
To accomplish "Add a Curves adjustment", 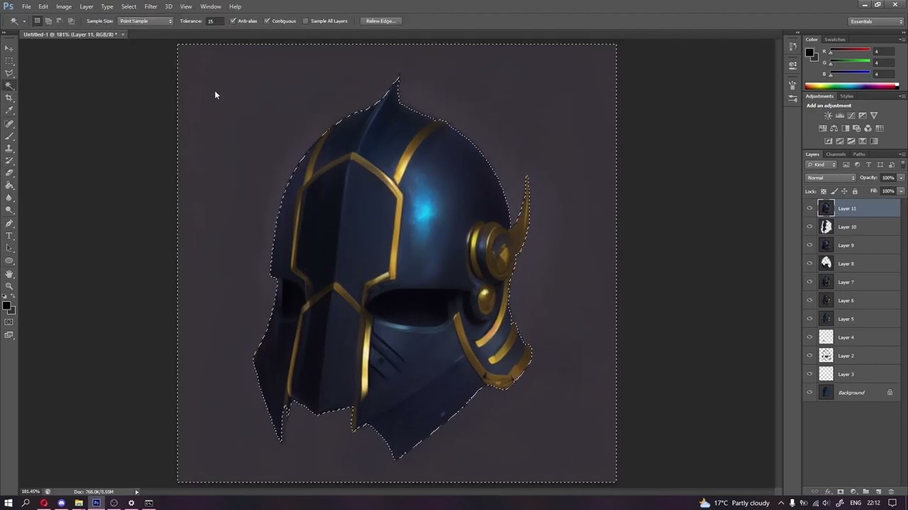I will click(851, 115).
